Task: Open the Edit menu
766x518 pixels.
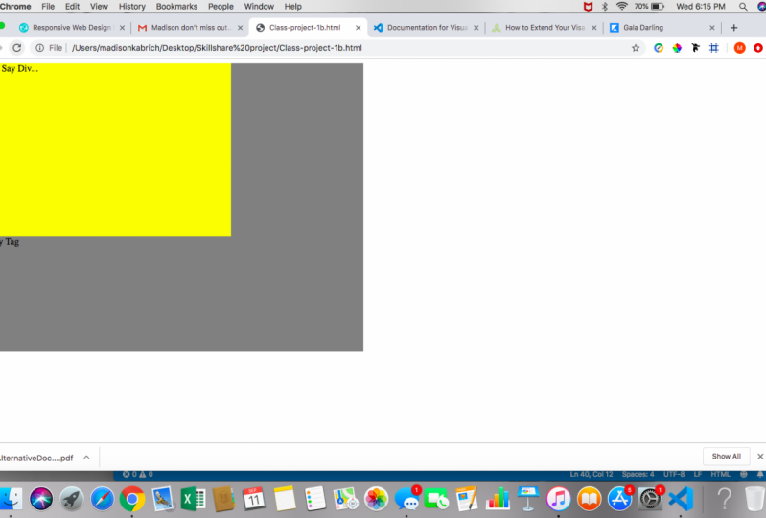Action: (x=72, y=7)
